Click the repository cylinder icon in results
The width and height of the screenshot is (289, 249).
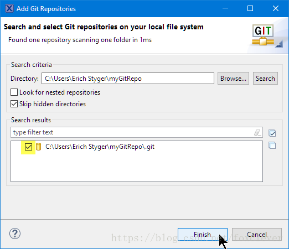[38, 147]
